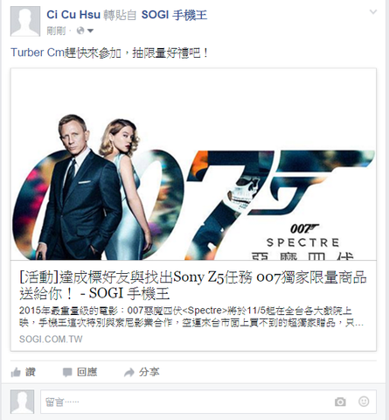The width and height of the screenshot is (389, 420).
Task: Click the 回應 comment button
Action: (x=87, y=372)
